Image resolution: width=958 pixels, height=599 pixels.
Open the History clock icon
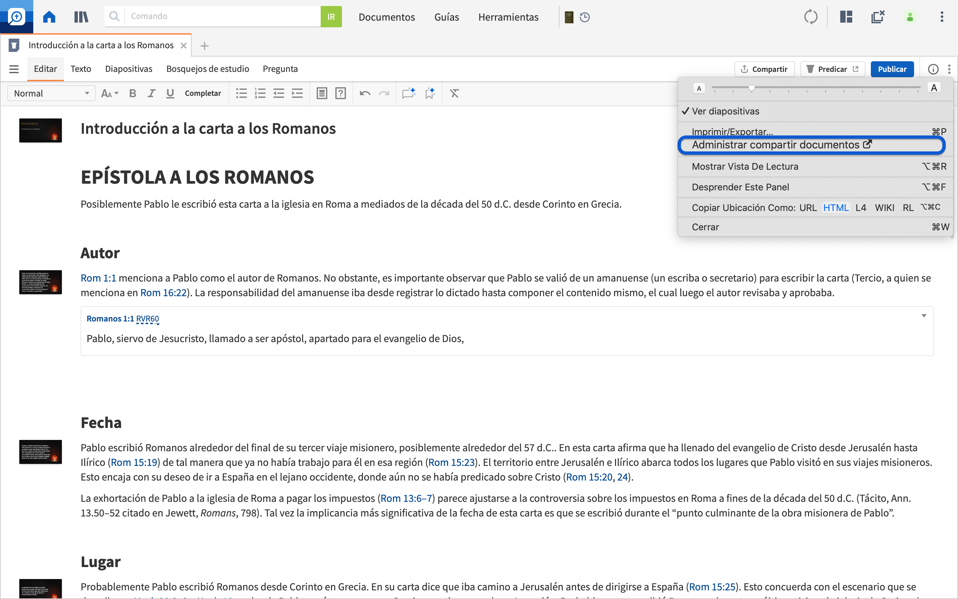pyautogui.click(x=585, y=17)
